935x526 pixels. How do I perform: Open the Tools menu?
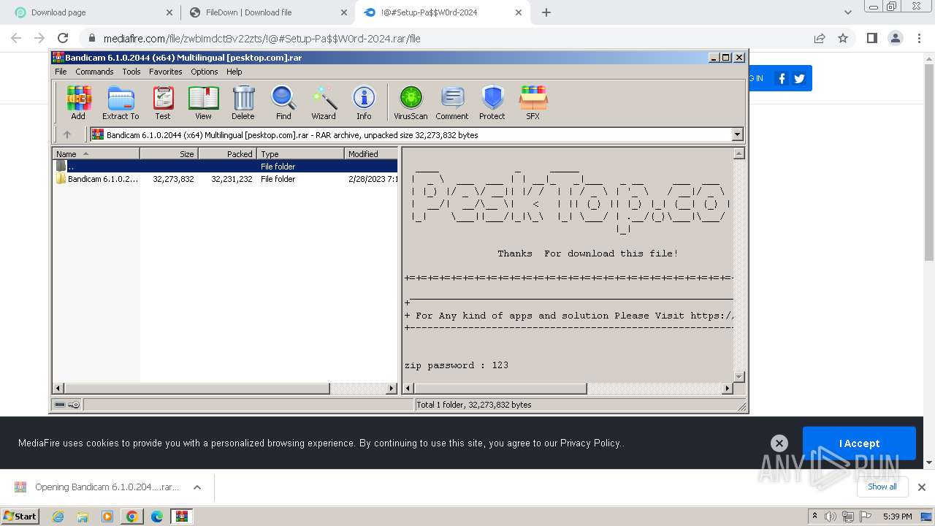click(x=131, y=72)
